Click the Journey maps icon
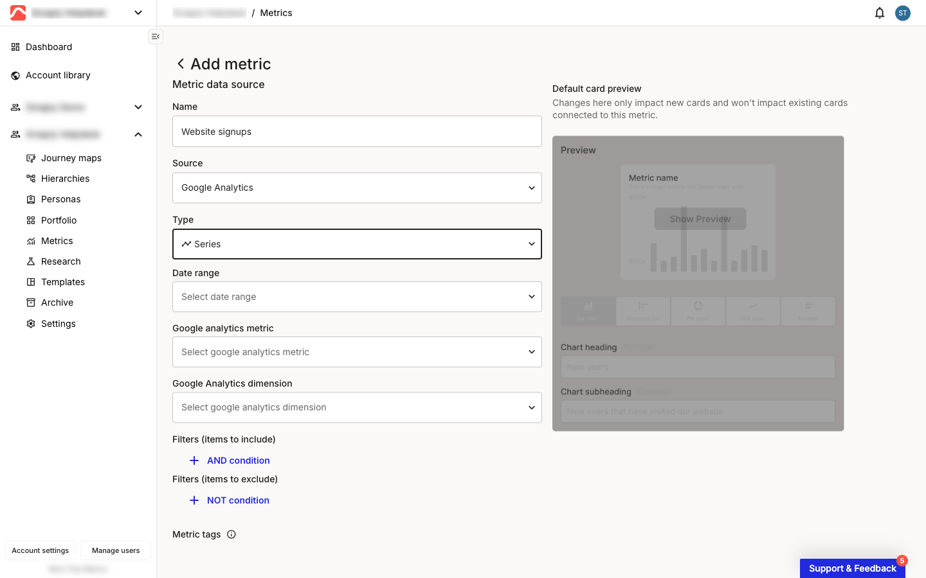The image size is (926, 578). (x=31, y=158)
